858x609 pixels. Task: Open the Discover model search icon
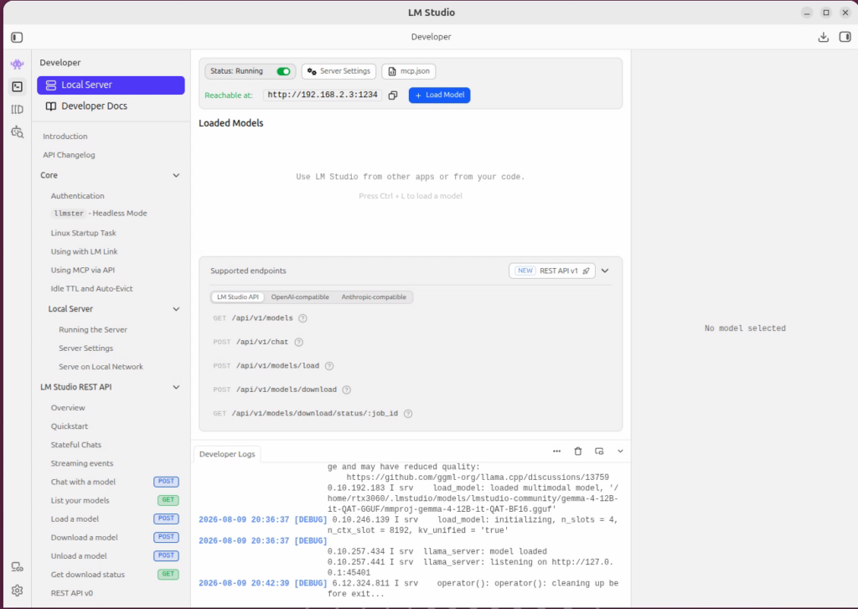17,132
